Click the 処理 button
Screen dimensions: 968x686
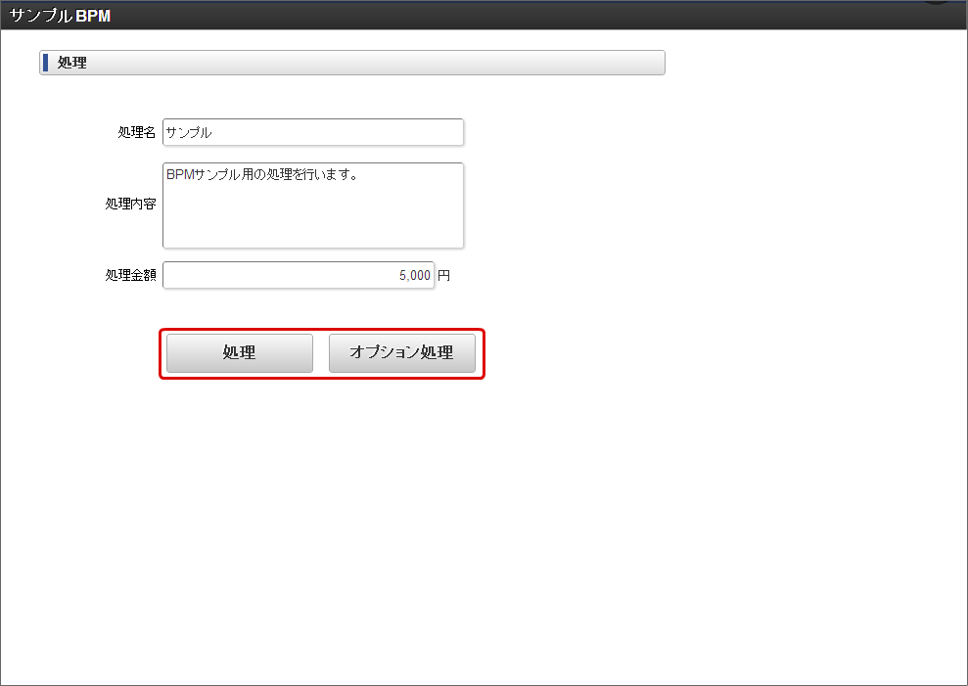click(x=240, y=353)
